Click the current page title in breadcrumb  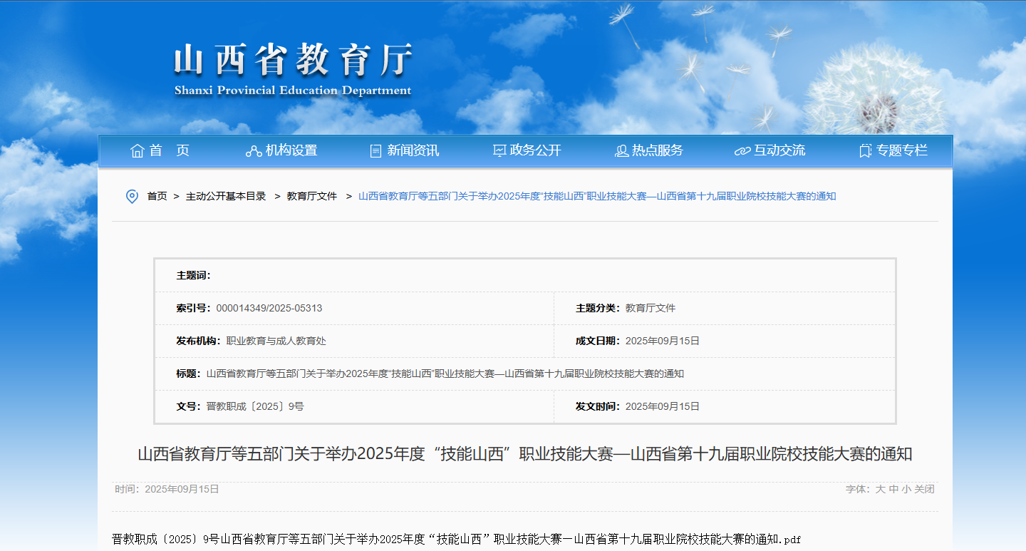tap(597, 196)
